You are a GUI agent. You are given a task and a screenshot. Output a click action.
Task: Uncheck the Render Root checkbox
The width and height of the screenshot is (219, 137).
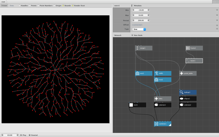point(73,5)
